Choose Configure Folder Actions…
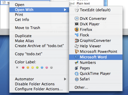This screenshot has height=95, width=128. click(x=39, y=89)
